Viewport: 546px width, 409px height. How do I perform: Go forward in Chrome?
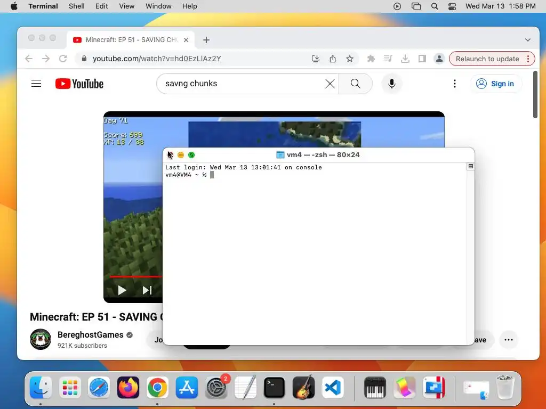(46, 59)
